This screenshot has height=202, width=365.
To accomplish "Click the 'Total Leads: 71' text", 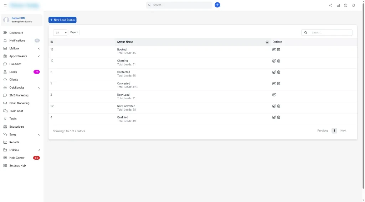I will [126, 99].
